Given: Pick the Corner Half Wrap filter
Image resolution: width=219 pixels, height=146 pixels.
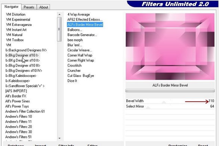Looking at the screenshot, I should click(80, 55).
